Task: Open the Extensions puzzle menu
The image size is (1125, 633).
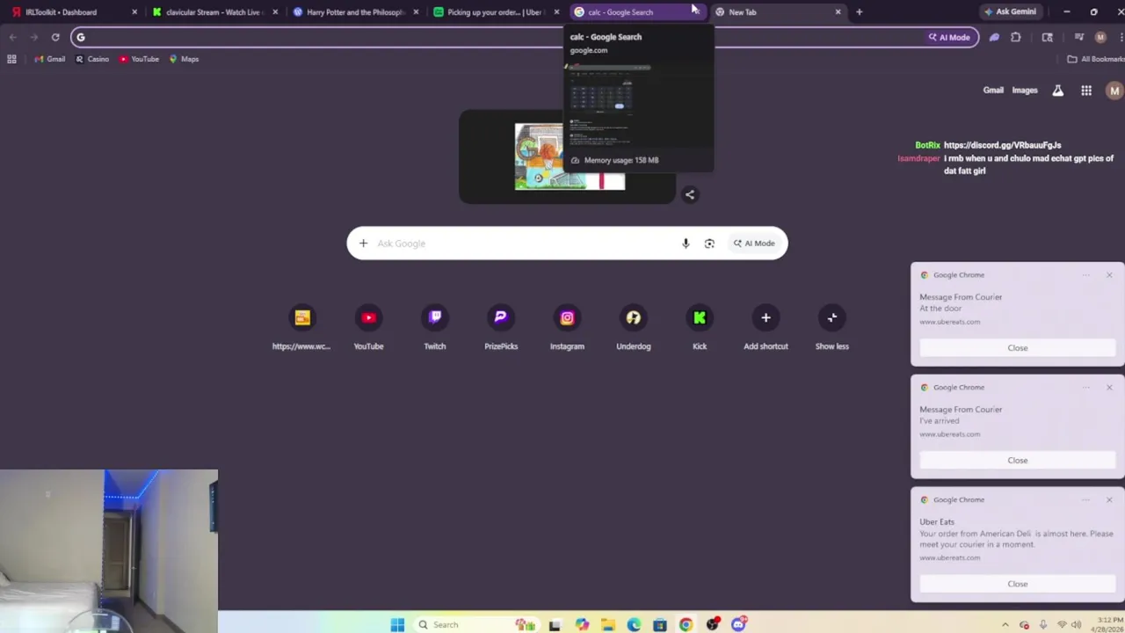Action: click(x=1016, y=37)
